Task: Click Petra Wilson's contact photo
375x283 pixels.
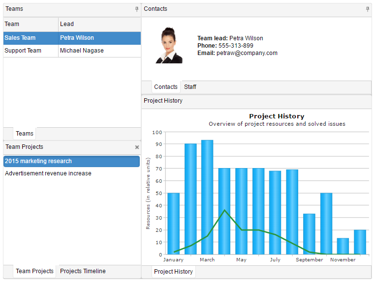Action: click(x=169, y=46)
